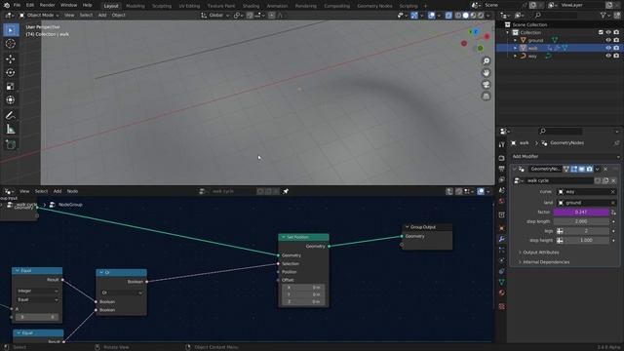
Task: Switch perspective/orthographic with grid icon
Action: click(486, 97)
